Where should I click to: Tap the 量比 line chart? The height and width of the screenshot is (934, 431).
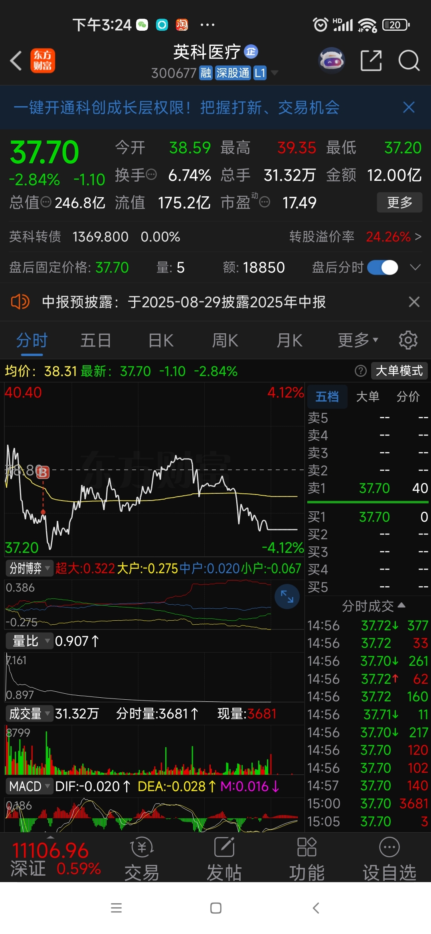tap(154, 677)
